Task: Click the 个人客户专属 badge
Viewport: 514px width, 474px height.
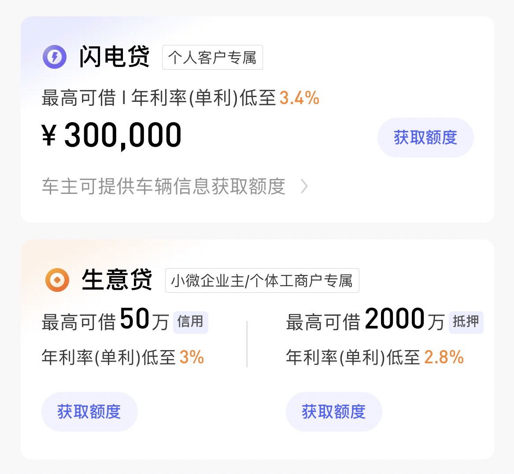Action: click(212, 57)
